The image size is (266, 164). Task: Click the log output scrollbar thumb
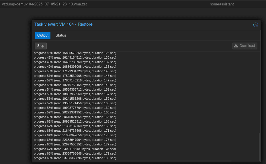tap(259, 147)
